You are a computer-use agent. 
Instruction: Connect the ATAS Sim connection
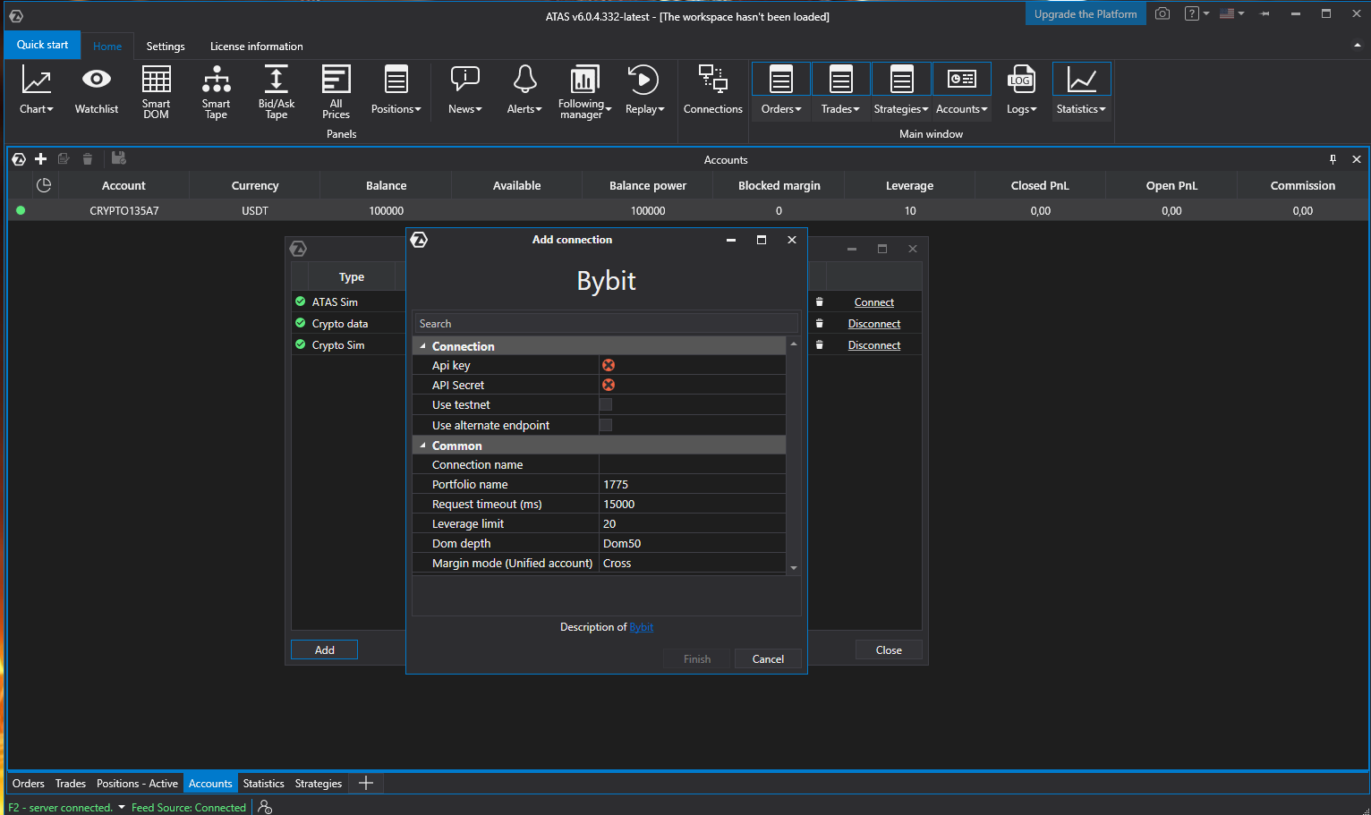tap(873, 302)
